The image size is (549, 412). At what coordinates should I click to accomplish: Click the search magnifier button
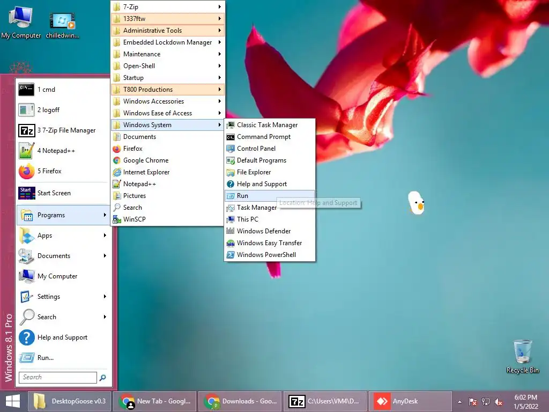click(x=102, y=377)
